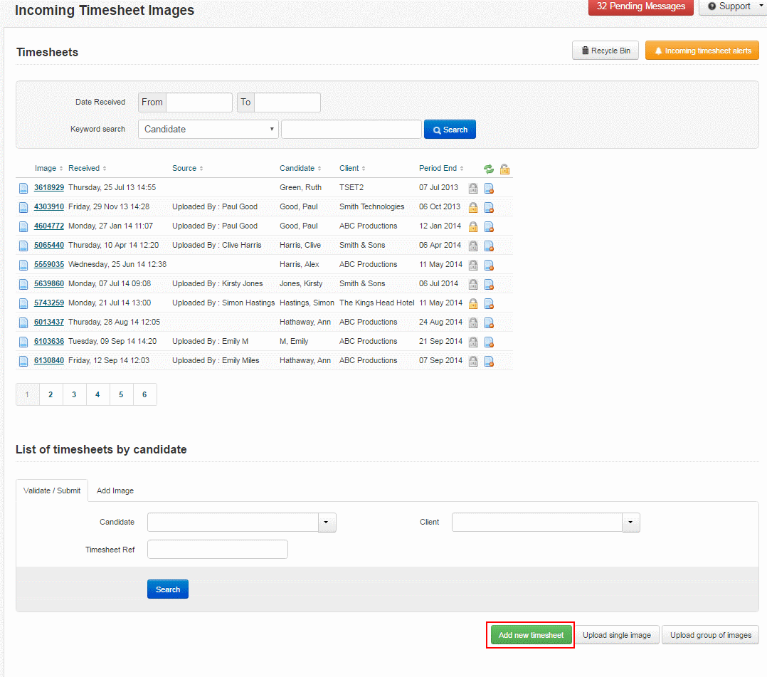
Task: Click remove-image icon for Harris, Clive row
Action: click(489, 246)
